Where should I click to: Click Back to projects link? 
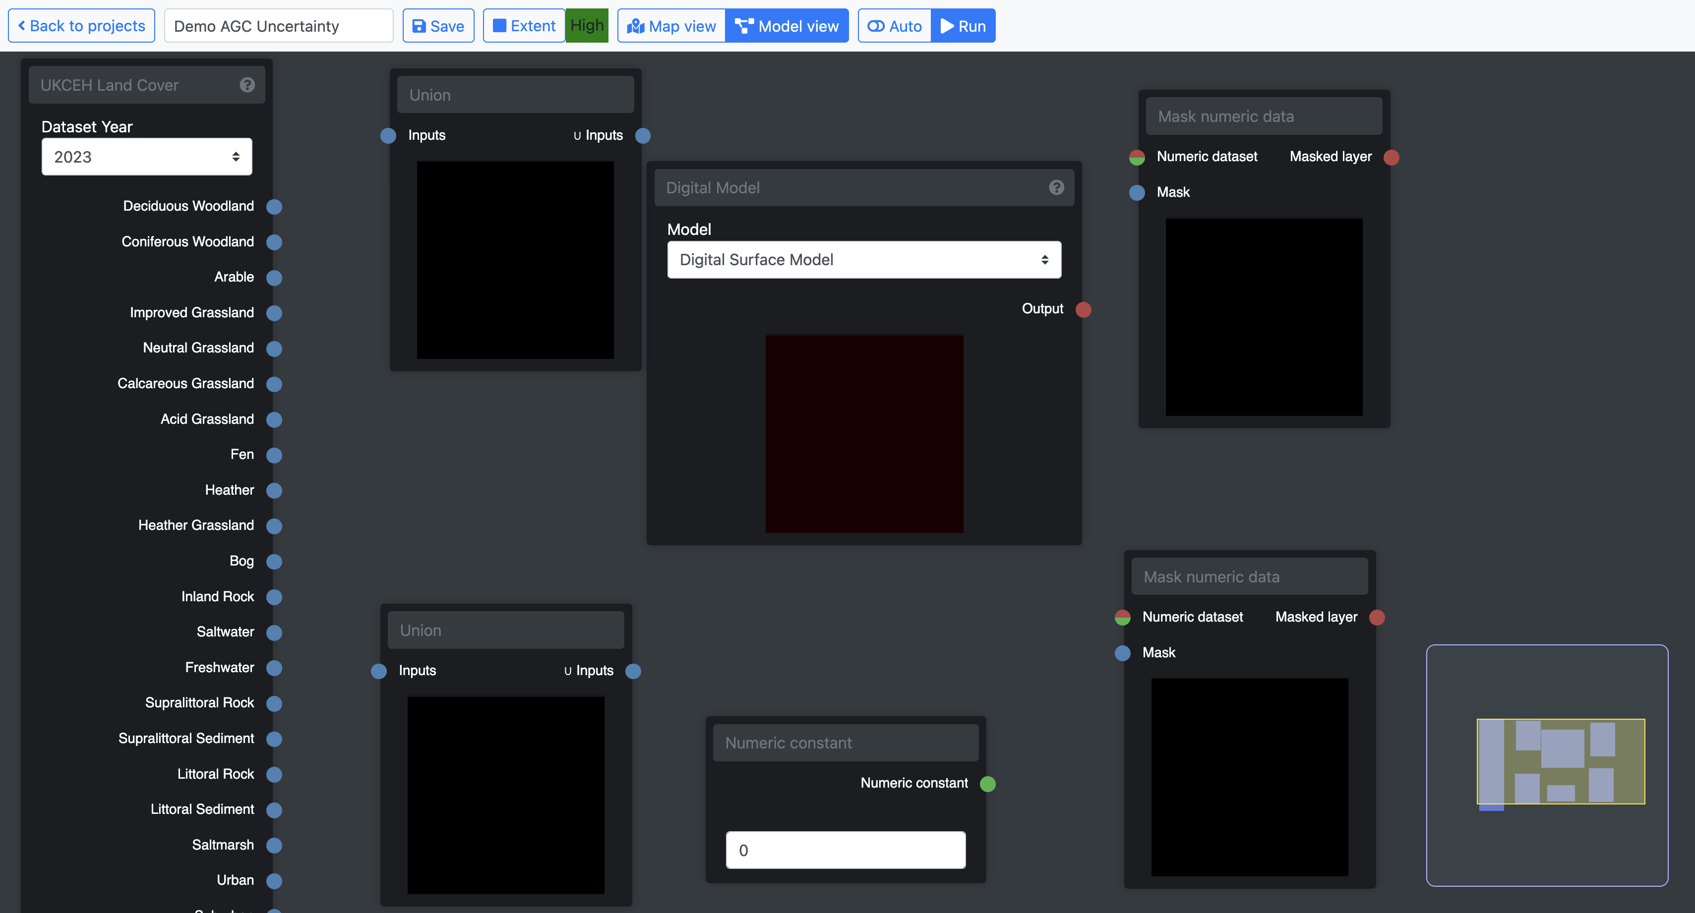(82, 26)
